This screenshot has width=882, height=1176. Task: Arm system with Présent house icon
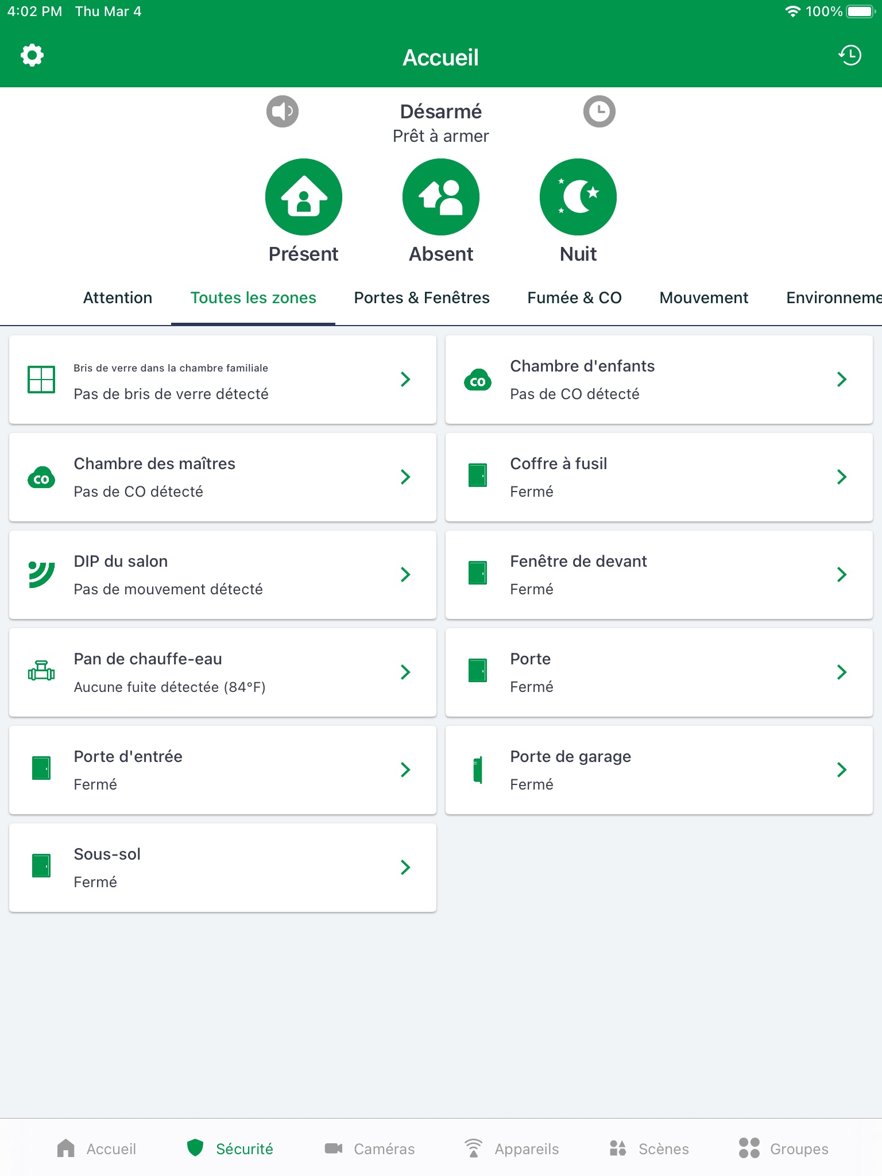(304, 197)
